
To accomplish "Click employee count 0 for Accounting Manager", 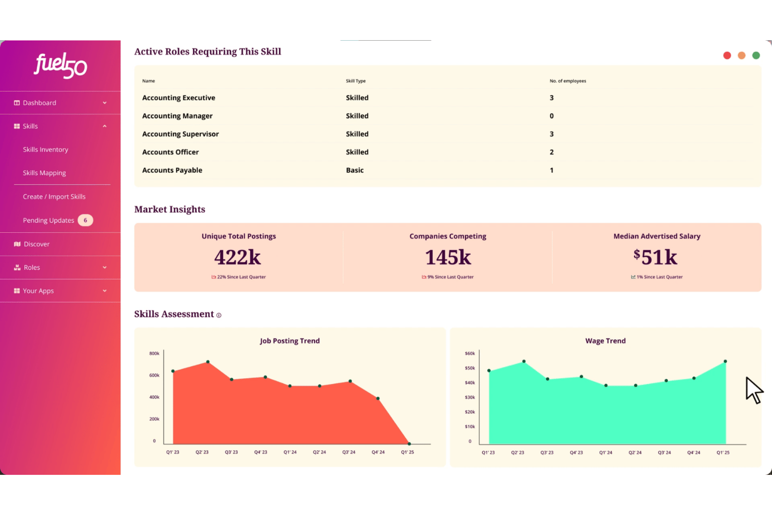I will click(x=551, y=116).
